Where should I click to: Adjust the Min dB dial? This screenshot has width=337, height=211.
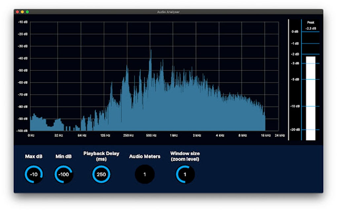[x=63, y=174]
